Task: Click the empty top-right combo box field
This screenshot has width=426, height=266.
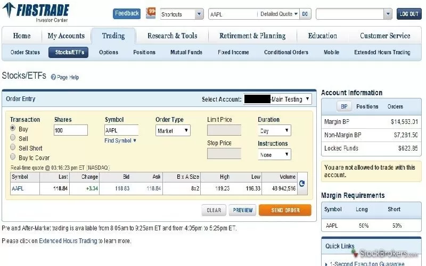Action: 350,14
